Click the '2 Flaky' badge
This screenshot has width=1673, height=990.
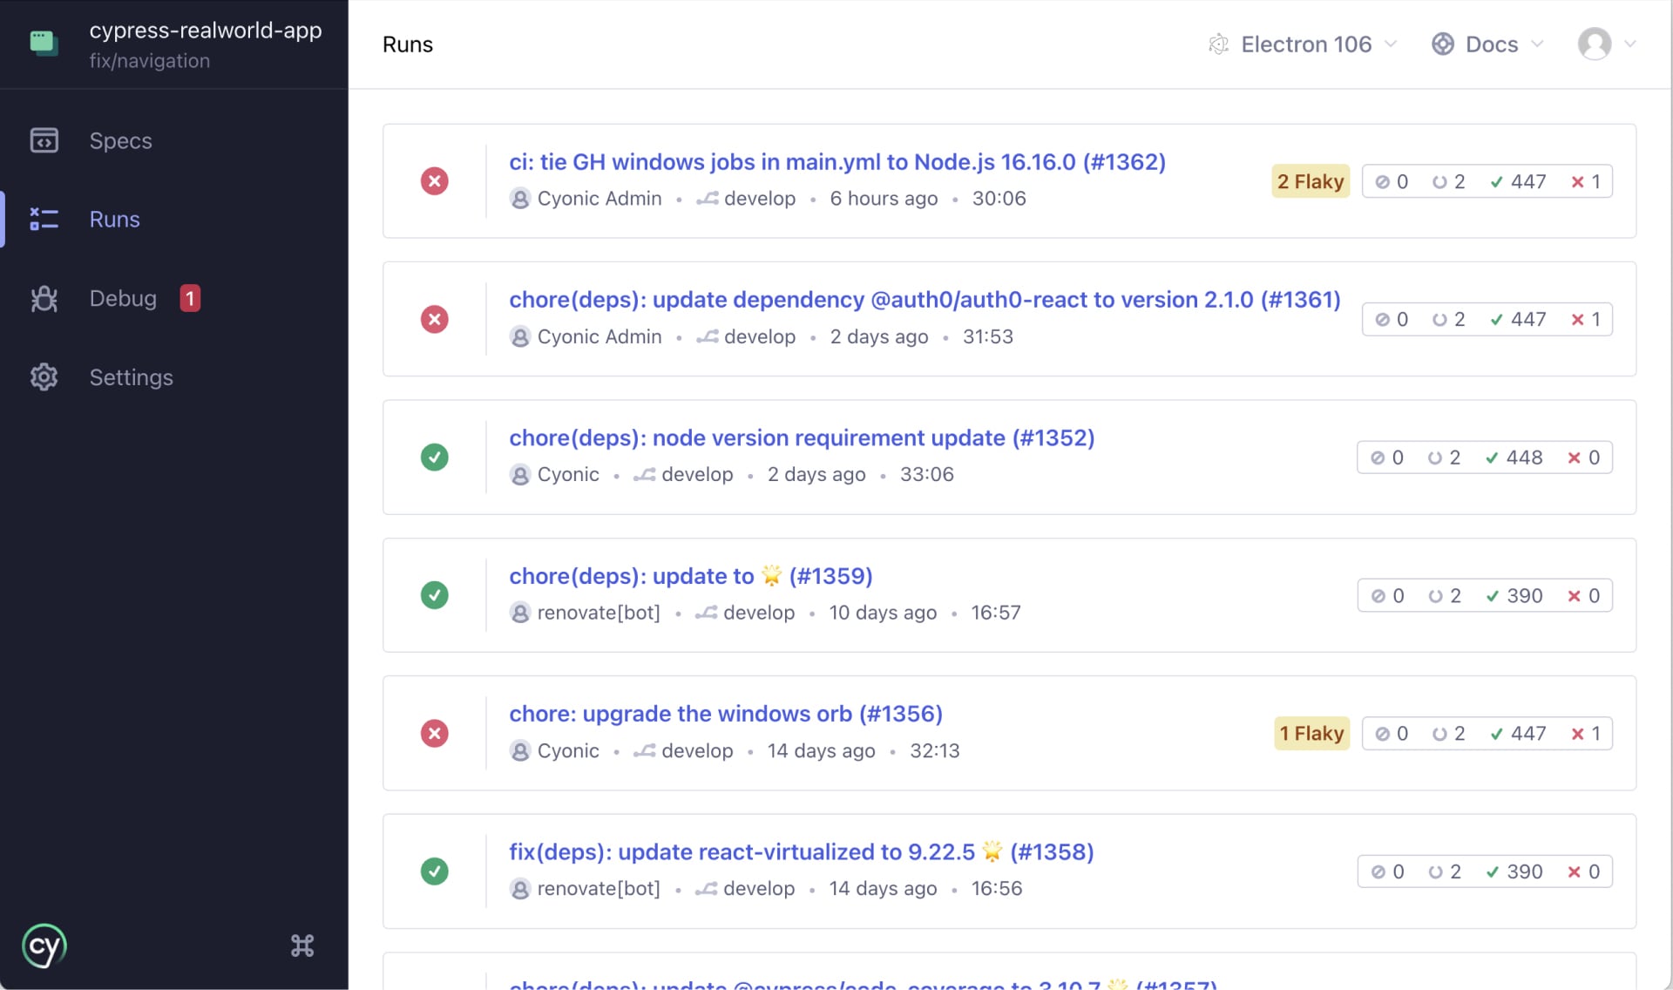pos(1310,181)
